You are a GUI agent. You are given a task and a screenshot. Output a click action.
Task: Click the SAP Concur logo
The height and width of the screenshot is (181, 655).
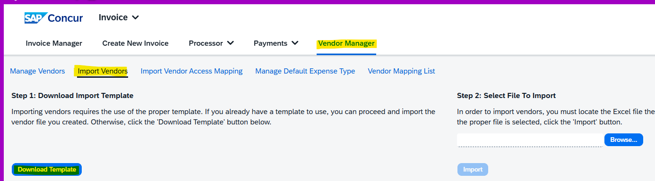pos(53,18)
